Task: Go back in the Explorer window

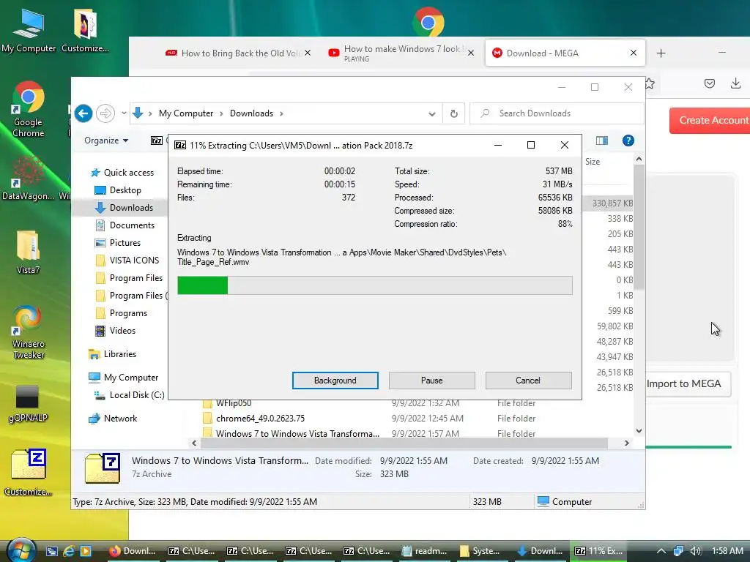Action: 83,113
